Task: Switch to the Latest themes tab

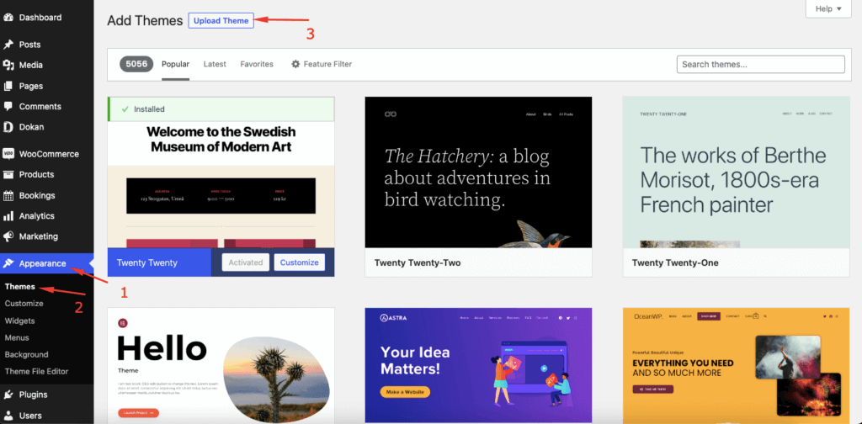Action: tap(215, 64)
